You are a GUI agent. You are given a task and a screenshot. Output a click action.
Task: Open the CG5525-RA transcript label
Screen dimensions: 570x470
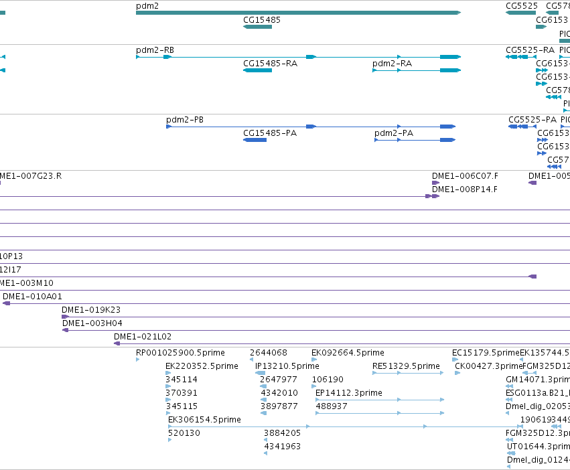coord(530,50)
